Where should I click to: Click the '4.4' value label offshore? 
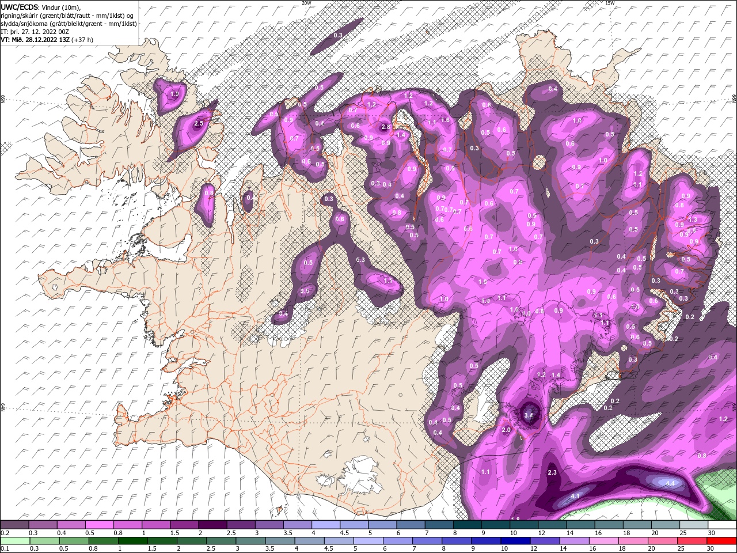click(x=670, y=483)
